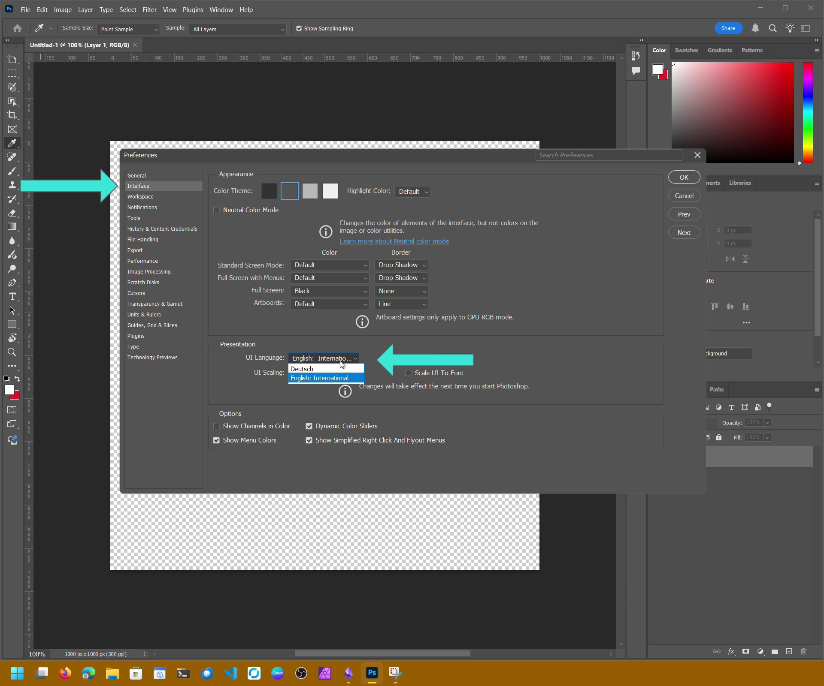Screen dimensions: 824x686
Task: Open the notifications bell
Action: pyautogui.click(x=755, y=28)
